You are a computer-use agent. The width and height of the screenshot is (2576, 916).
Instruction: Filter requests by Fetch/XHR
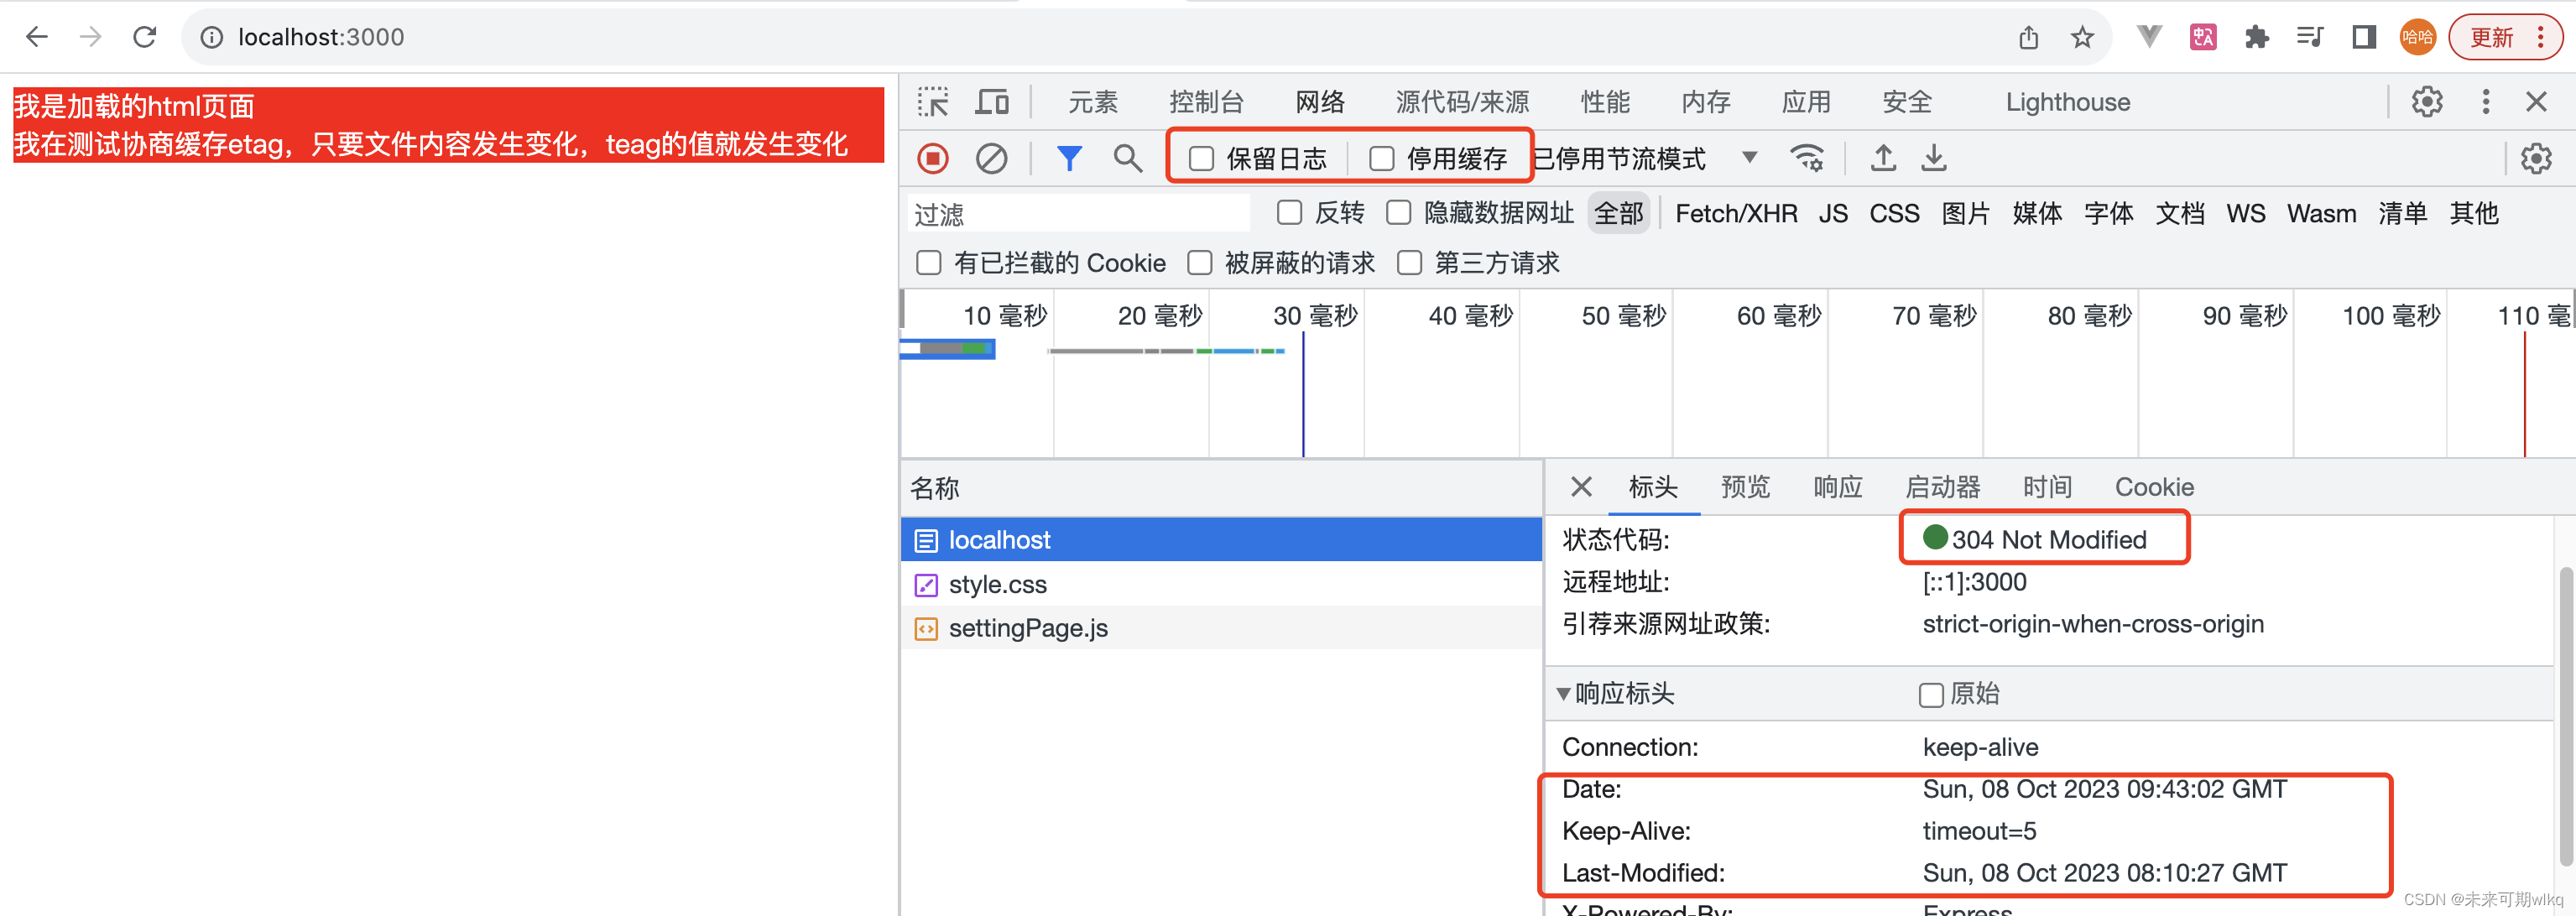click(x=1736, y=213)
